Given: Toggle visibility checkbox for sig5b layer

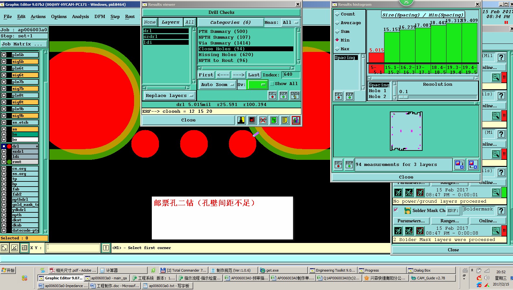Looking at the screenshot, I should coord(4,62).
